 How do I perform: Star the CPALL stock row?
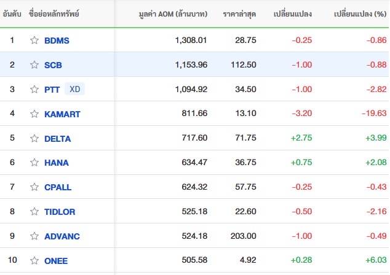(x=34, y=187)
